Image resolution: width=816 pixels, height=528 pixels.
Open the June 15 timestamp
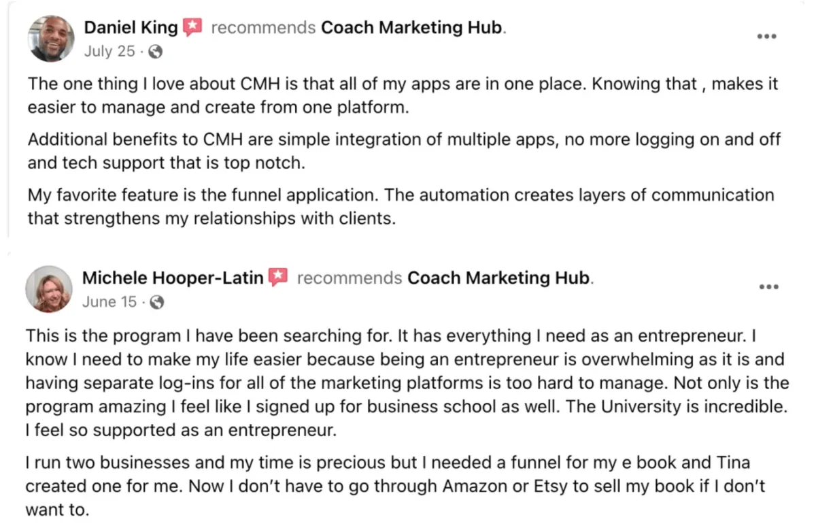[109, 302]
